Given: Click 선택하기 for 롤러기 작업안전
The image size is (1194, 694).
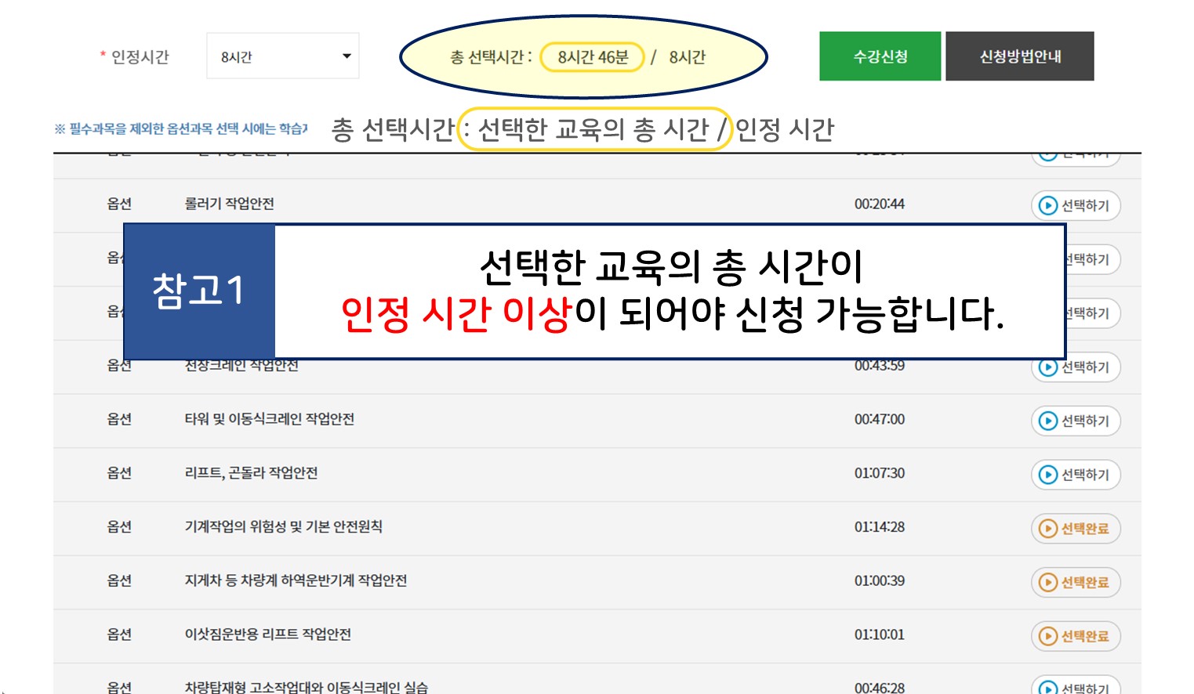Looking at the screenshot, I should (1076, 205).
